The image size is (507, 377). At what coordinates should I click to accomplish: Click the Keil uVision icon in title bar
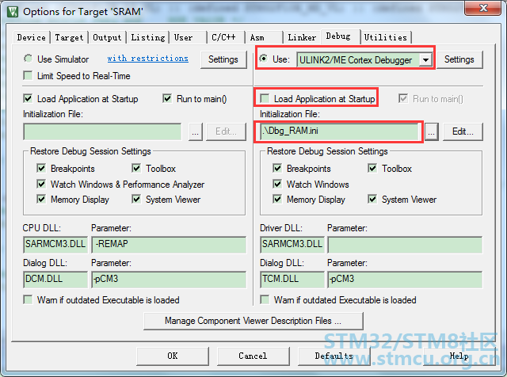13,12
